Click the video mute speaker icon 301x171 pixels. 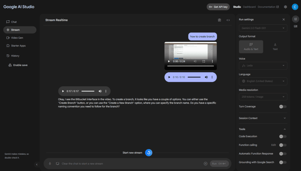[195, 62]
